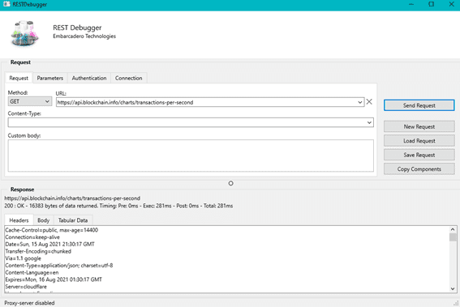Open the Tabular Data tab
The height and width of the screenshot is (307, 460).
click(x=73, y=220)
